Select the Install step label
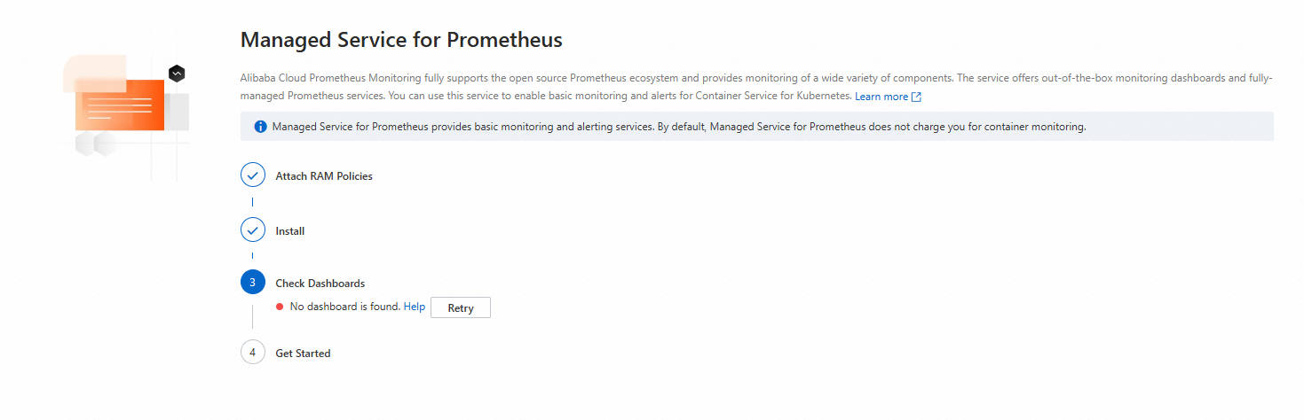Screen dimensions: 1304x420 point(290,231)
